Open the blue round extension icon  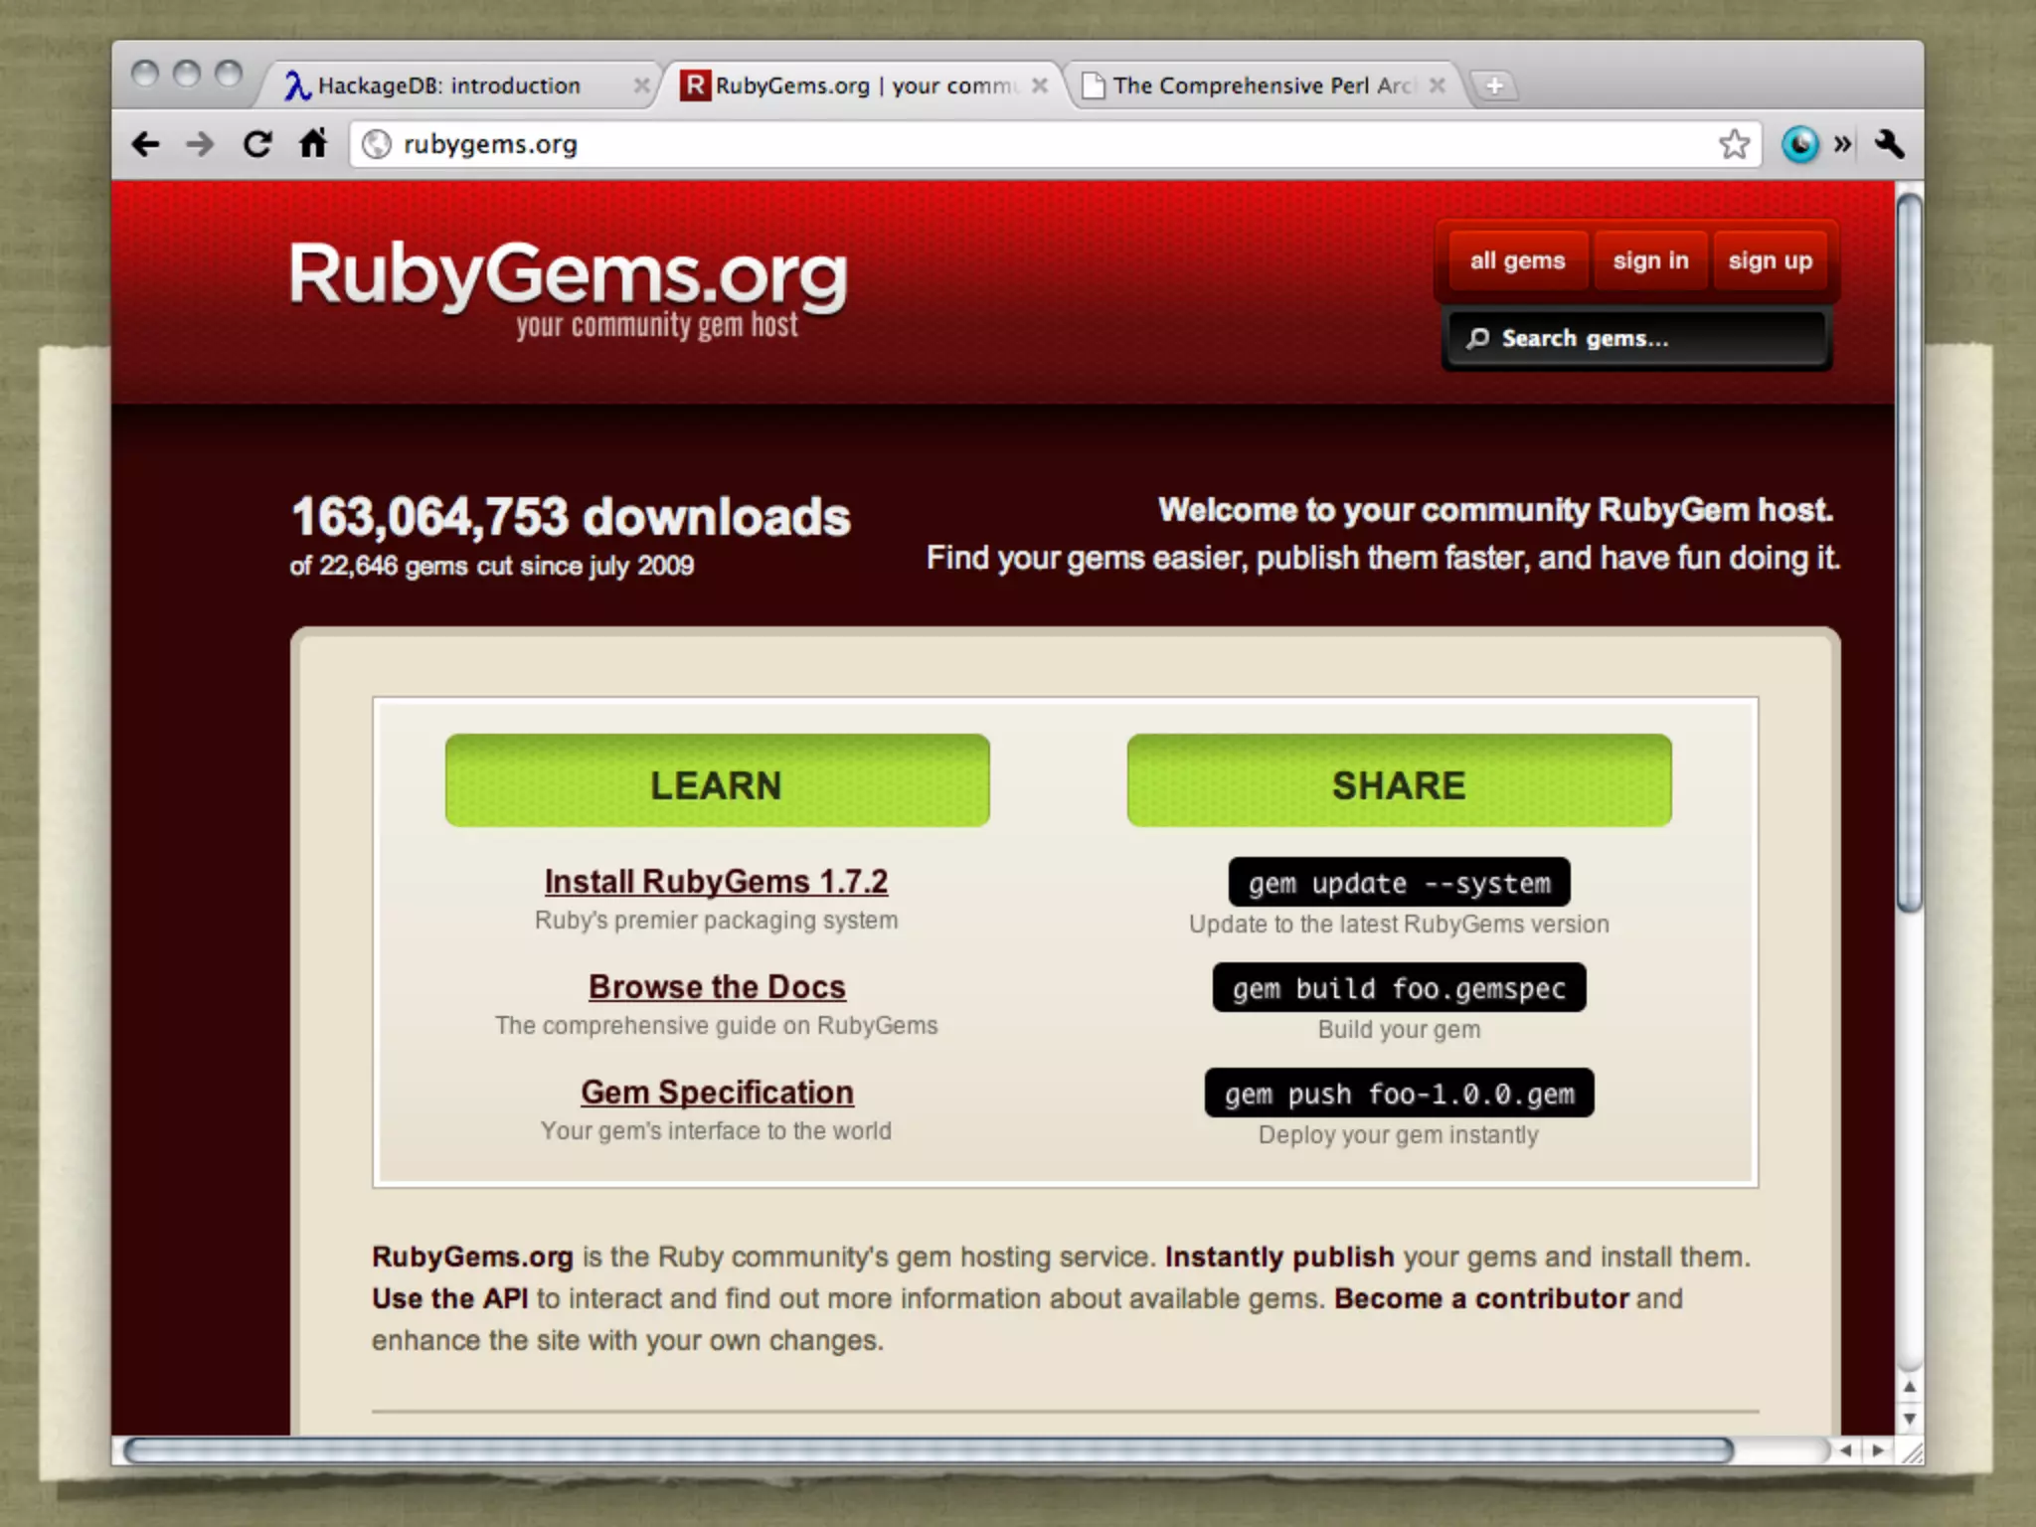pos(1799,145)
